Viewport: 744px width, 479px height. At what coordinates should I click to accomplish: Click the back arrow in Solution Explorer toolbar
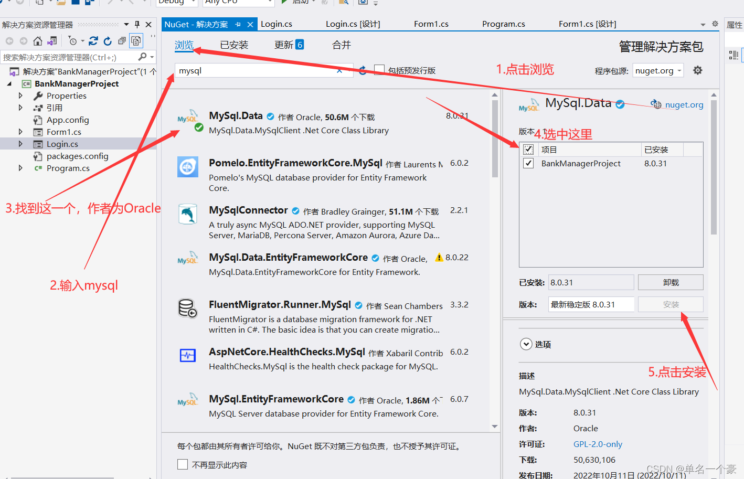pos(9,41)
